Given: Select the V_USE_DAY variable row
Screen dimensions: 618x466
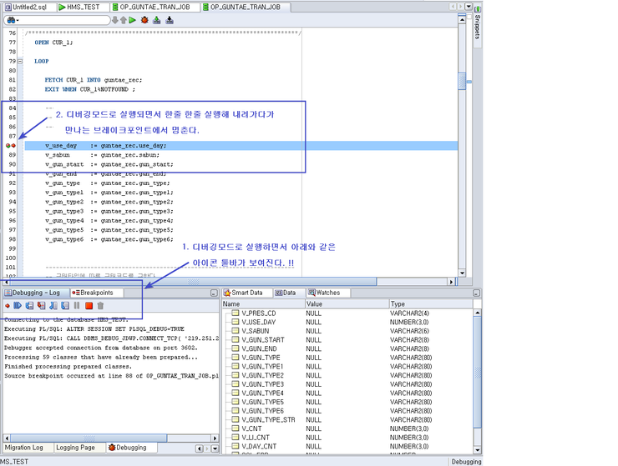Looking at the screenshot, I should tap(260, 322).
